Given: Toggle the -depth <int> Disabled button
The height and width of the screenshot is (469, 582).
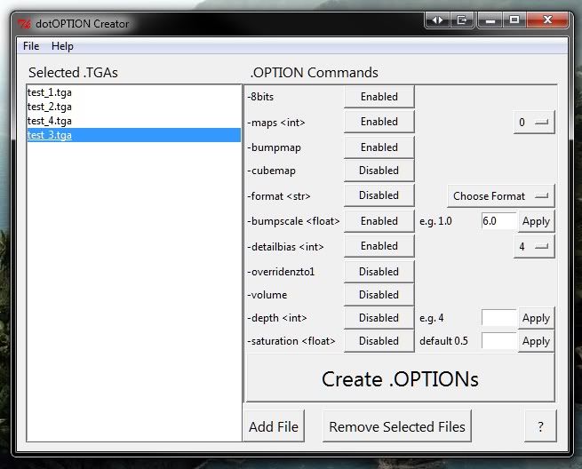Looking at the screenshot, I should coord(379,318).
